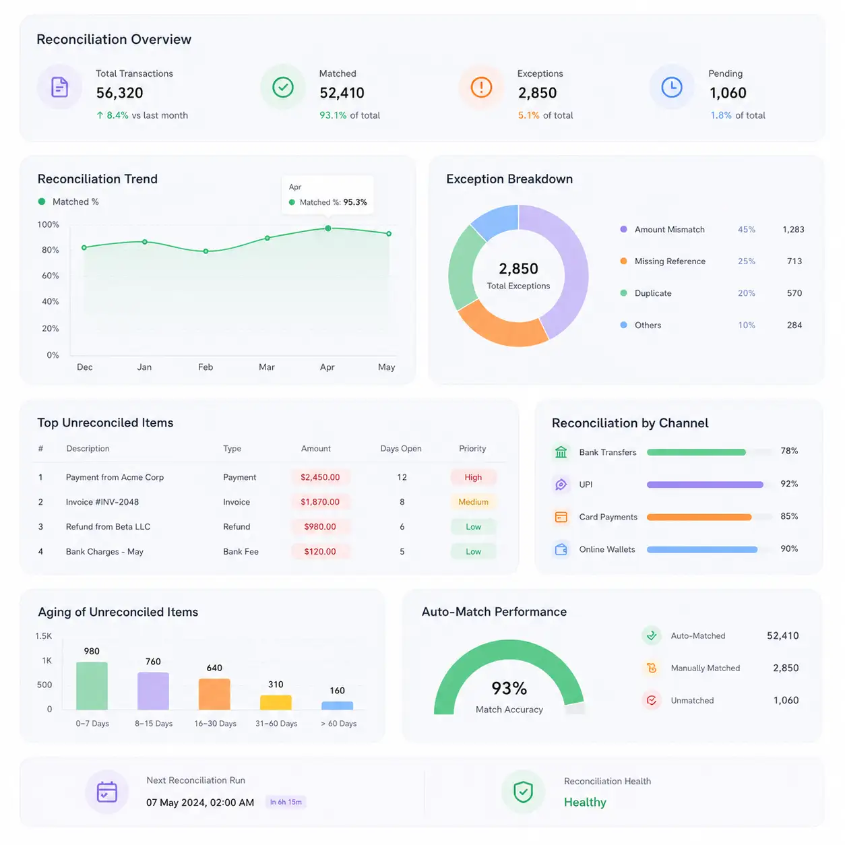
Task: Click the Bank Transfers building icon
Action: point(561,451)
